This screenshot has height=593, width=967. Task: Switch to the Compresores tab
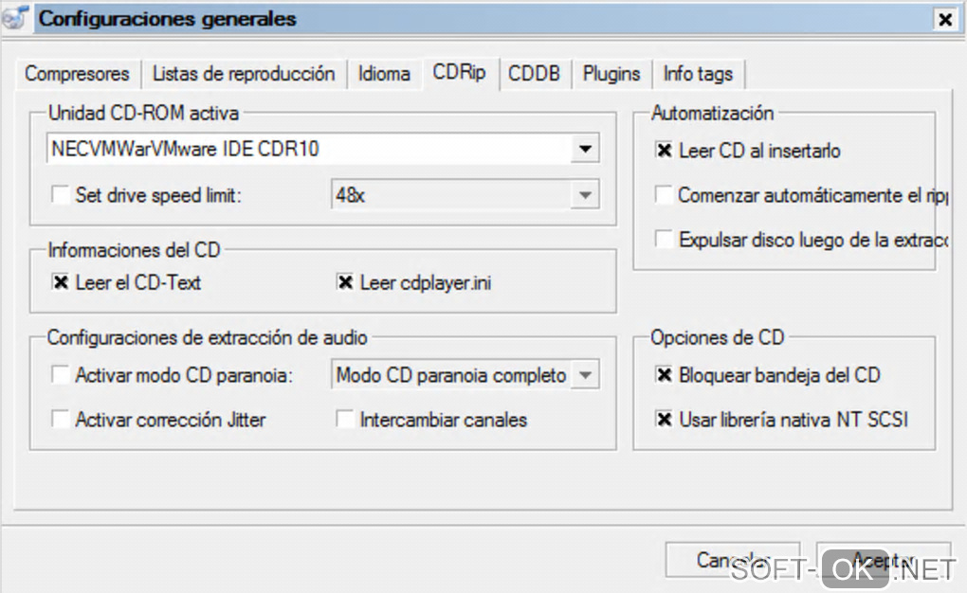pos(77,74)
